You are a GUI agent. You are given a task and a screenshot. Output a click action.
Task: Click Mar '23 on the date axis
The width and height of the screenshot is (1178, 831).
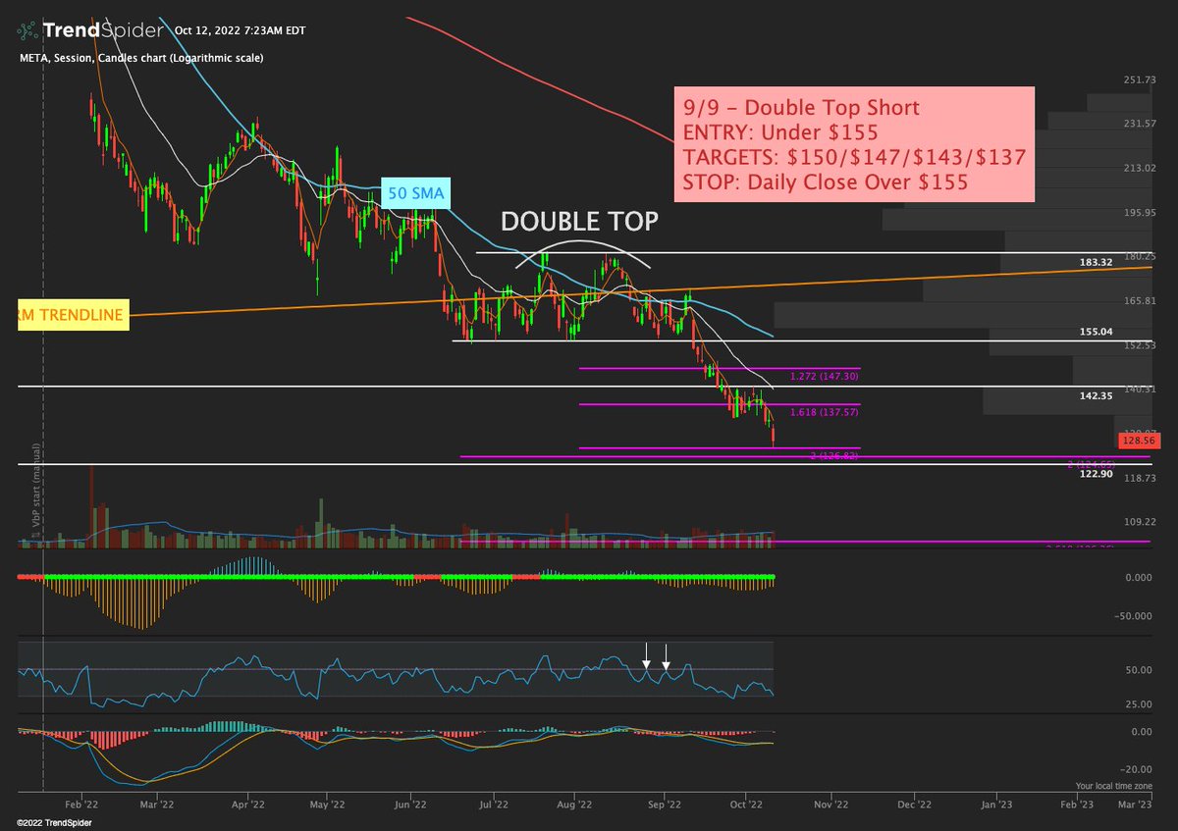point(1136,804)
